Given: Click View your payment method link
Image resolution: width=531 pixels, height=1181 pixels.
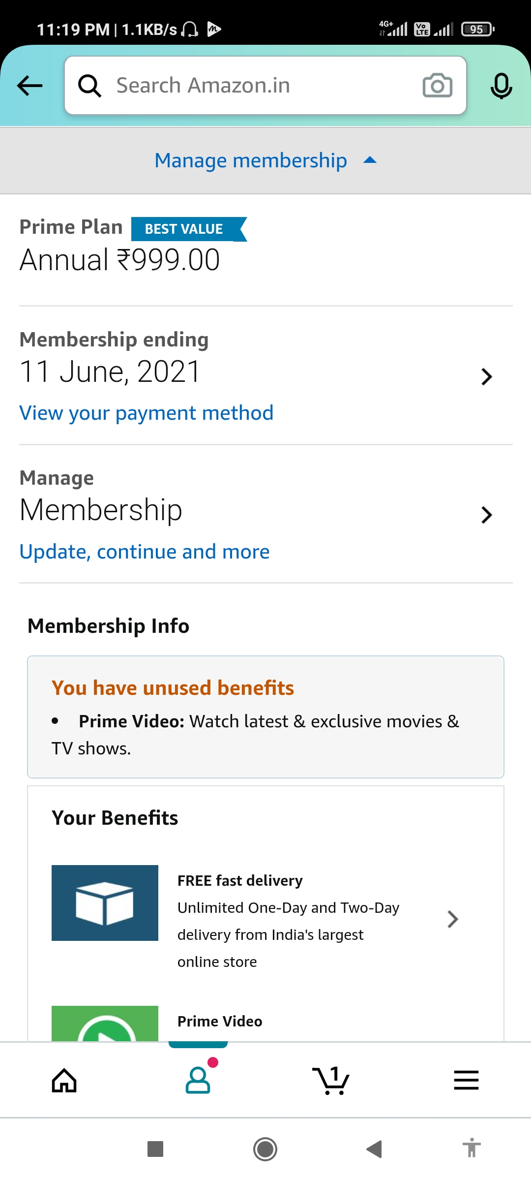Looking at the screenshot, I should [146, 413].
